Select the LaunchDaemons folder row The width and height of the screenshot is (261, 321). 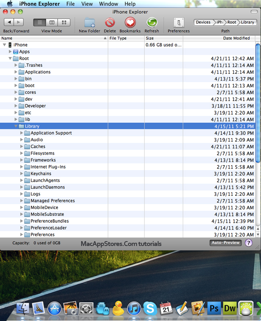(x=127, y=187)
